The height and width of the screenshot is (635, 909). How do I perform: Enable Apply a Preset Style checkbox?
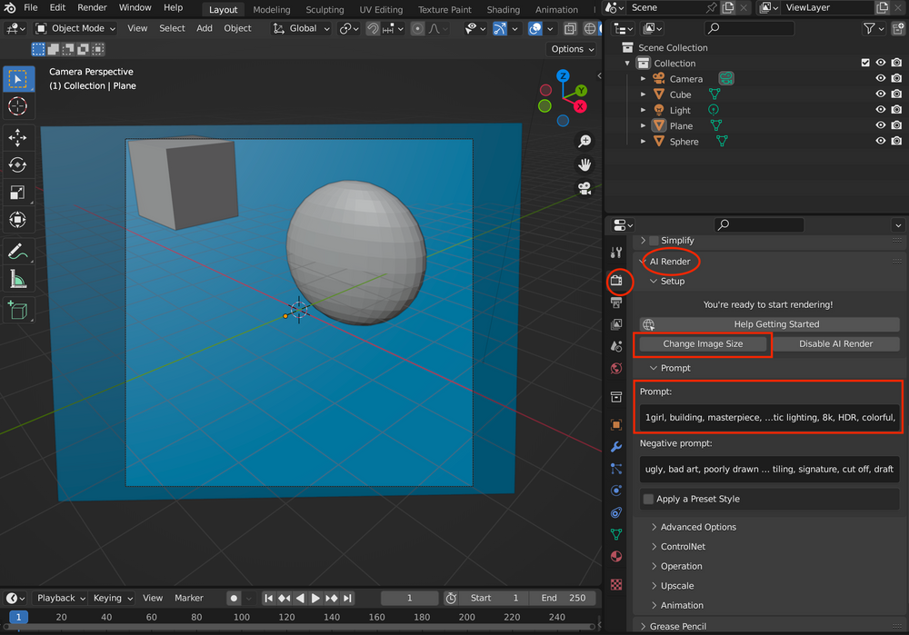[x=649, y=499]
